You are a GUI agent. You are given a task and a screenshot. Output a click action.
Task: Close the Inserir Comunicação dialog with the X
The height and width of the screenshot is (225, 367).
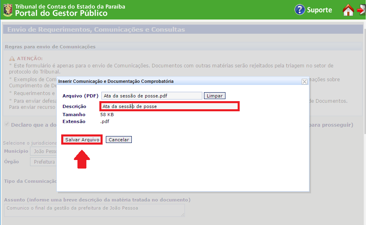click(305, 81)
